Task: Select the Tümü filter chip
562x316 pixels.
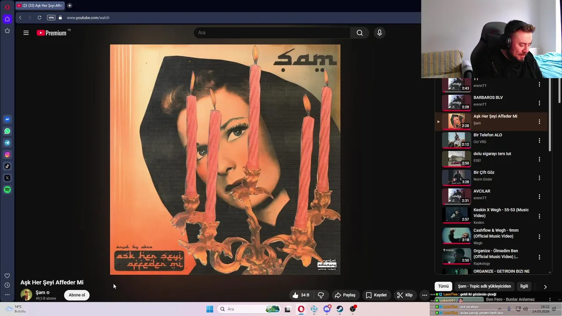Action: tap(443, 286)
